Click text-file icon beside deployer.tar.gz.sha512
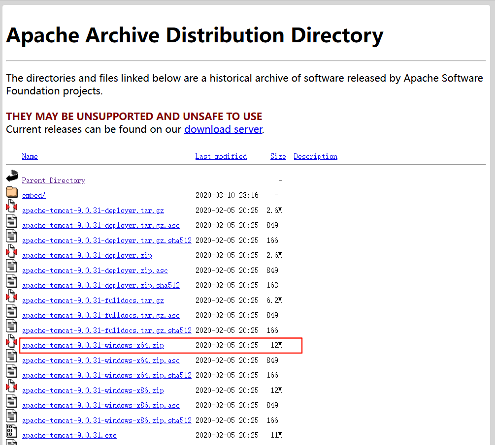This screenshot has width=495, height=445. (12, 236)
